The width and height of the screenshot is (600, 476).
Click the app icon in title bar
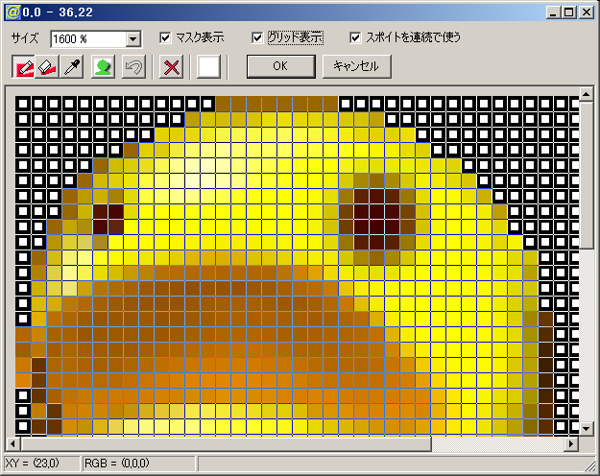12,12
